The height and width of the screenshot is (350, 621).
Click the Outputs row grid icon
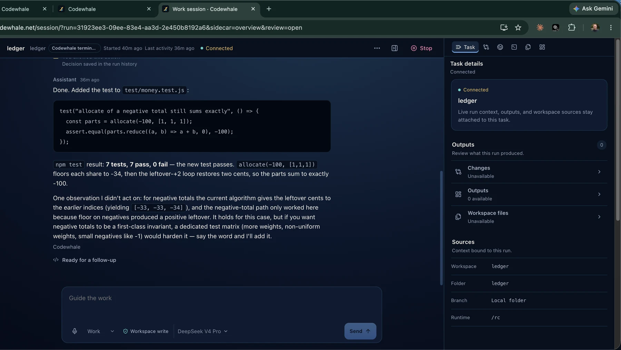458,194
